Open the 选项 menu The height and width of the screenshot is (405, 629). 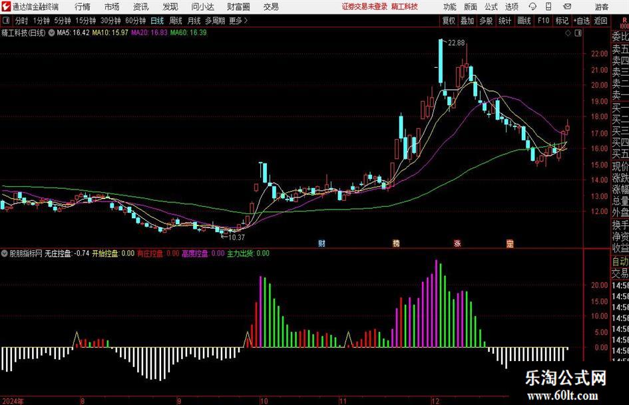[511, 7]
